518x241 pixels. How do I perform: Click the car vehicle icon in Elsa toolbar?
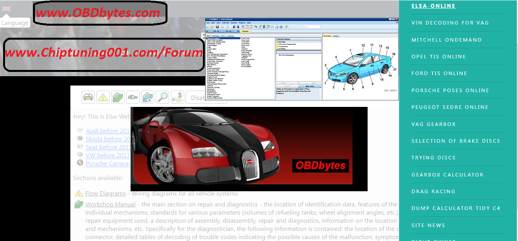(x=88, y=97)
